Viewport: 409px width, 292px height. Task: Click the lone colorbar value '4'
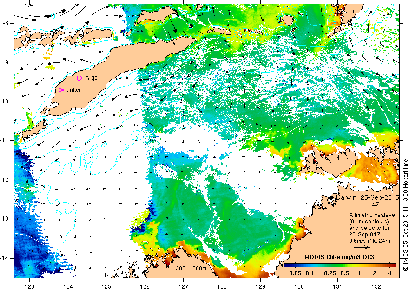[x=389, y=273]
